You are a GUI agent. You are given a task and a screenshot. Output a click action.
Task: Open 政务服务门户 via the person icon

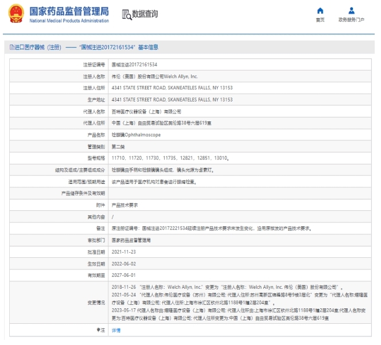(351, 11)
